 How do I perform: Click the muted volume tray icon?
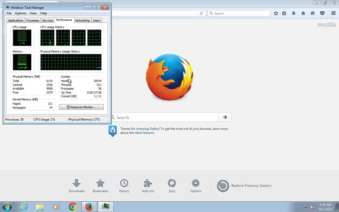point(312,207)
